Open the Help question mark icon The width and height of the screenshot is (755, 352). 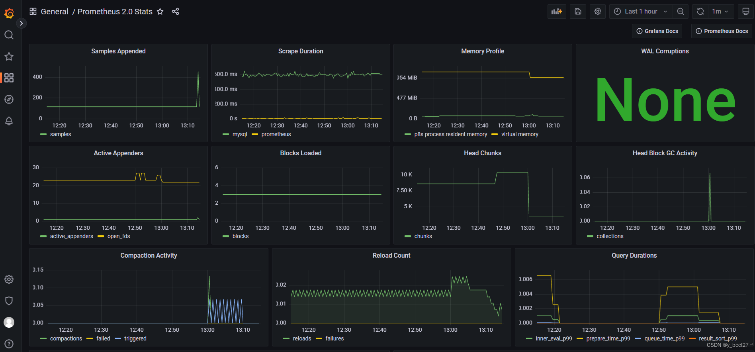coord(9,344)
